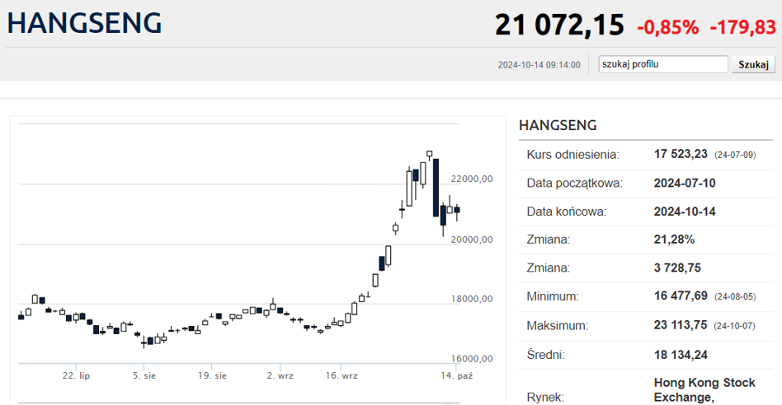Select the end date 2024-10-14
Screen dimensions: 782x405
[x=685, y=212]
